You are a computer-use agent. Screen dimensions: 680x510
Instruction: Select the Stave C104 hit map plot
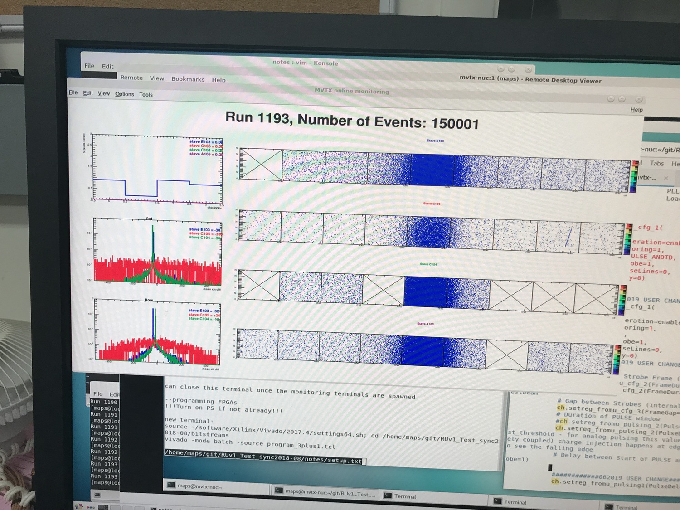(428, 291)
